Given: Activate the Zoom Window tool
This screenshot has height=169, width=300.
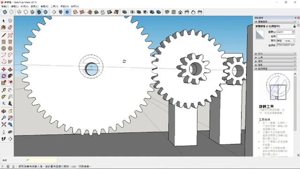Looking at the screenshot, I should [x=10, y=118].
